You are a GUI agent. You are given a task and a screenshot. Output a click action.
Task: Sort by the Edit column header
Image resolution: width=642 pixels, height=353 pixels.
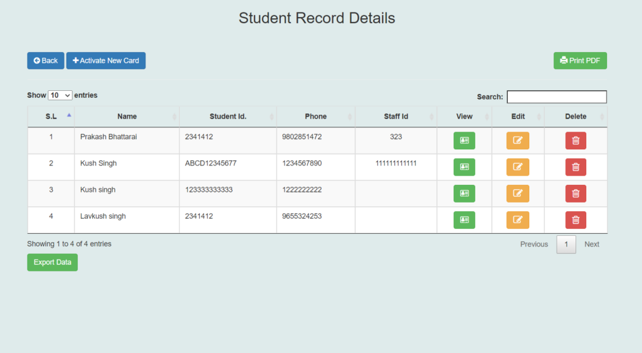tap(518, 117)
